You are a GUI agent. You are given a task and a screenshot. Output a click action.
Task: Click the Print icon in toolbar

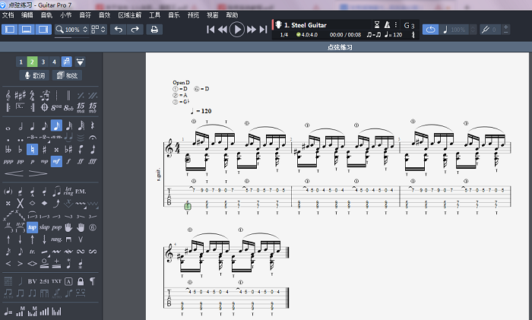tap(154, 30)
